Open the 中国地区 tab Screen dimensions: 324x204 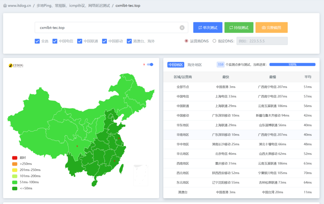tap(176, 64)
